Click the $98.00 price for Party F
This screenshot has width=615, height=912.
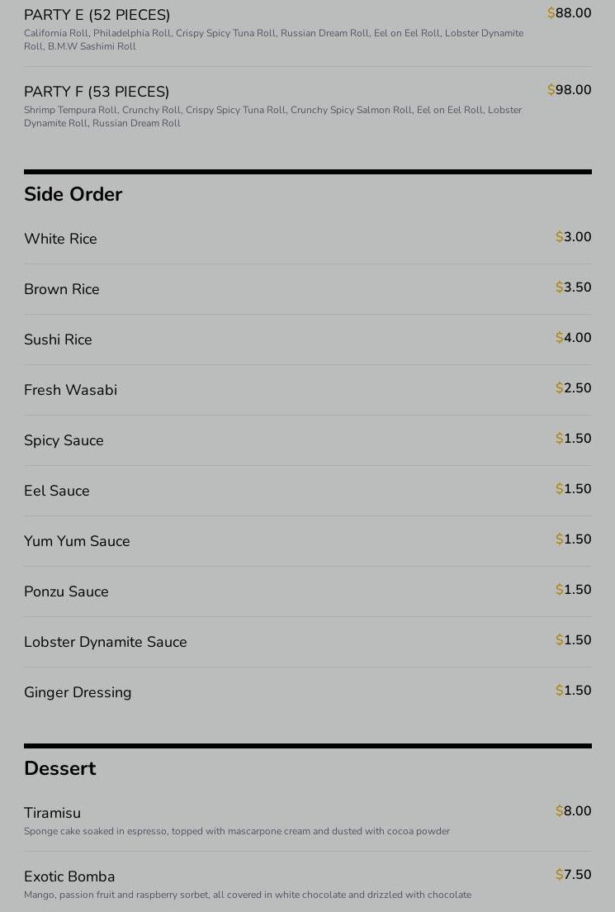click(569, 89)
